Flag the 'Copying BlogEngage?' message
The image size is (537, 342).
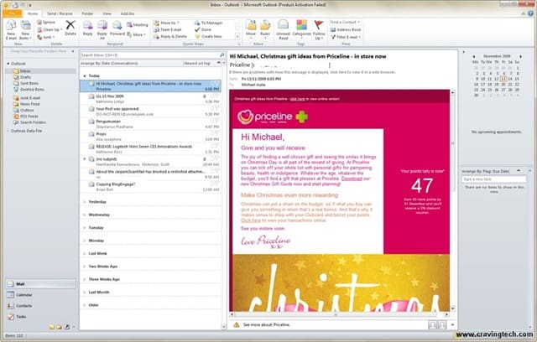pos(215,184)
